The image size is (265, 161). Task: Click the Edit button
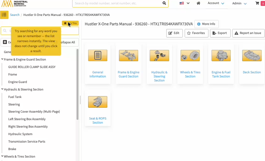tap(174, 33)
